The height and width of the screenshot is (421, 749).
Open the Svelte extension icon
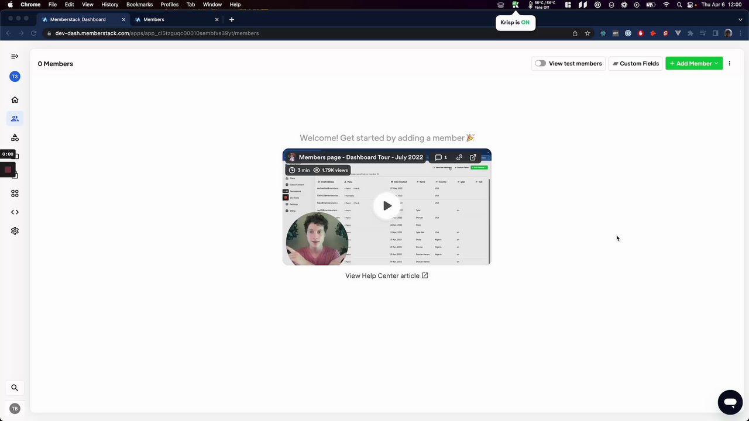(665, 33)
